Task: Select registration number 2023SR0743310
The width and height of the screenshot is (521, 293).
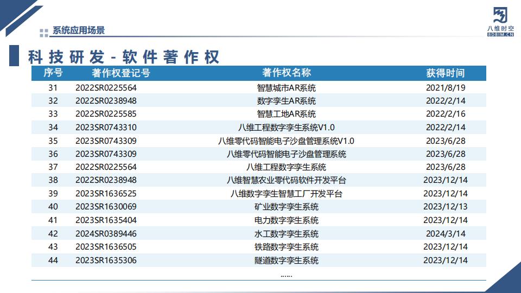Action: click(x=106, y=127)
